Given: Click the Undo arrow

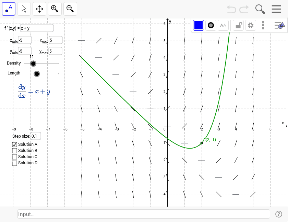Looking at the screenshot, I should 231,10.
